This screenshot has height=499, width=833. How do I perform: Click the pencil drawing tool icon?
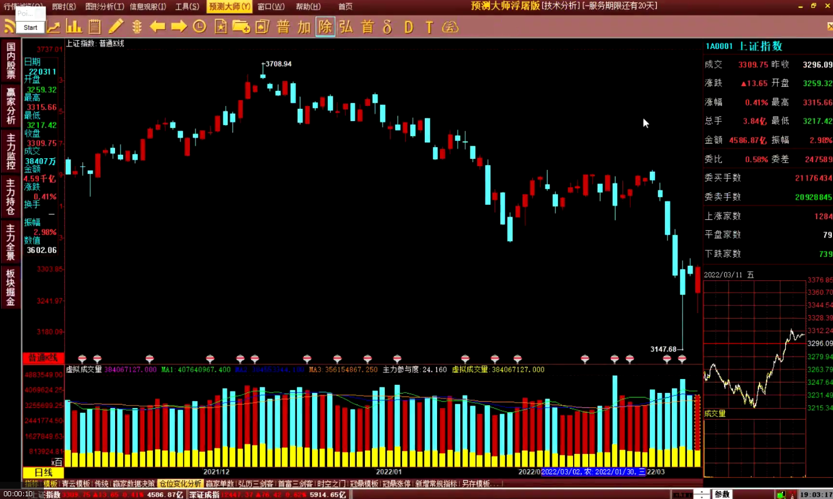click(116, 27)
